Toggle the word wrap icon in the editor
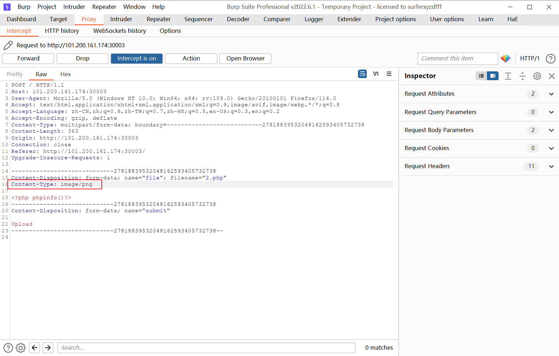The height and width of the screenshot is (356, 559). tap(362, 74)
